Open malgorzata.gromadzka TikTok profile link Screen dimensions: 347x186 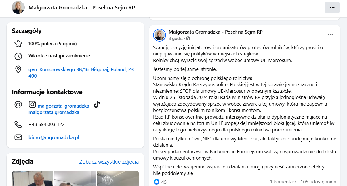pyautogui.click(x=54, y=112)
